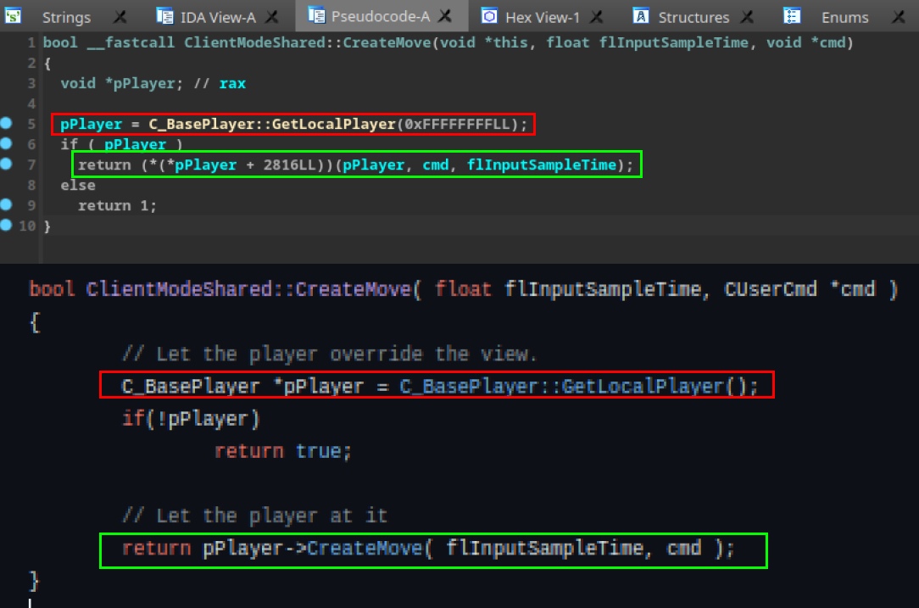Switch to the Hex View-1 tab
919x608 pixels.
click(541, 17)
